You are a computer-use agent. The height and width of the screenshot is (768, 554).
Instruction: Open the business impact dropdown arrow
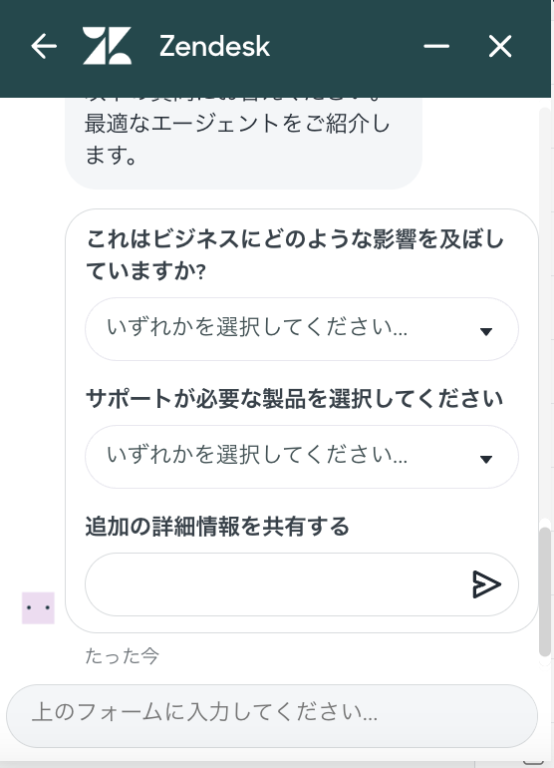486,331
